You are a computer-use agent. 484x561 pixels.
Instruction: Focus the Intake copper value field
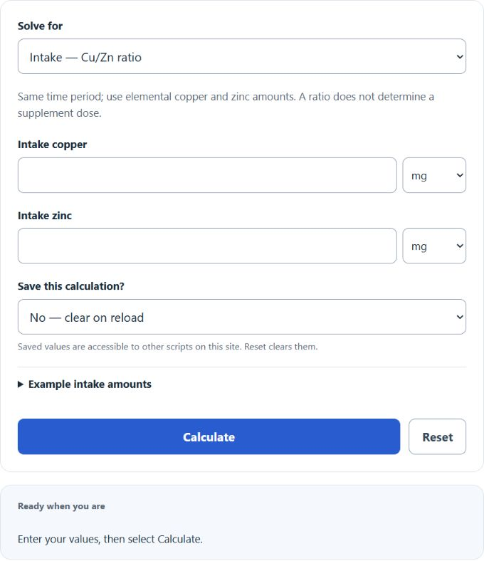(x=207, y=175)
